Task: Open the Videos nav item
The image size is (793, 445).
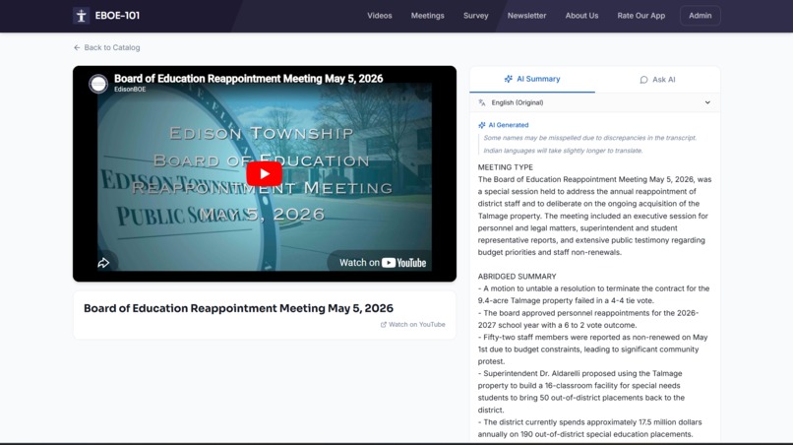Action: coord(380,16)
